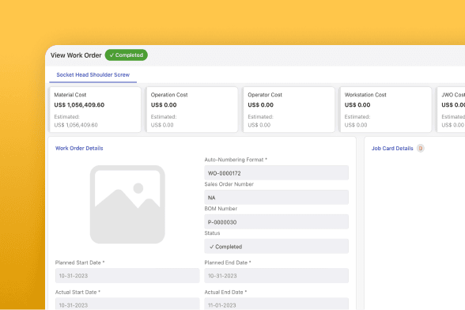Select the JWO Cost card
The image size is (465, 310).
pos(451,109)
